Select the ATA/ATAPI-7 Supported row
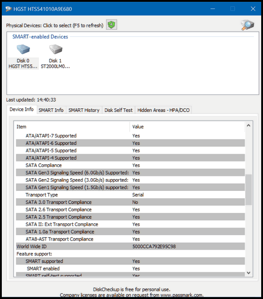This screenshot has width=263, height=299. pos(130,136)
